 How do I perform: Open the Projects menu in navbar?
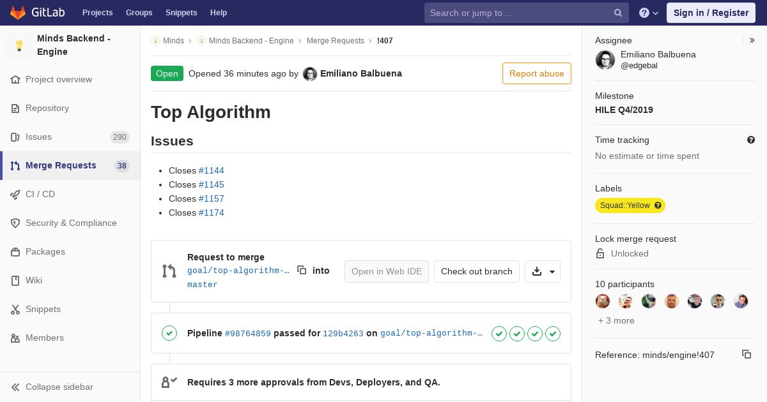click(x=97, y=13)
